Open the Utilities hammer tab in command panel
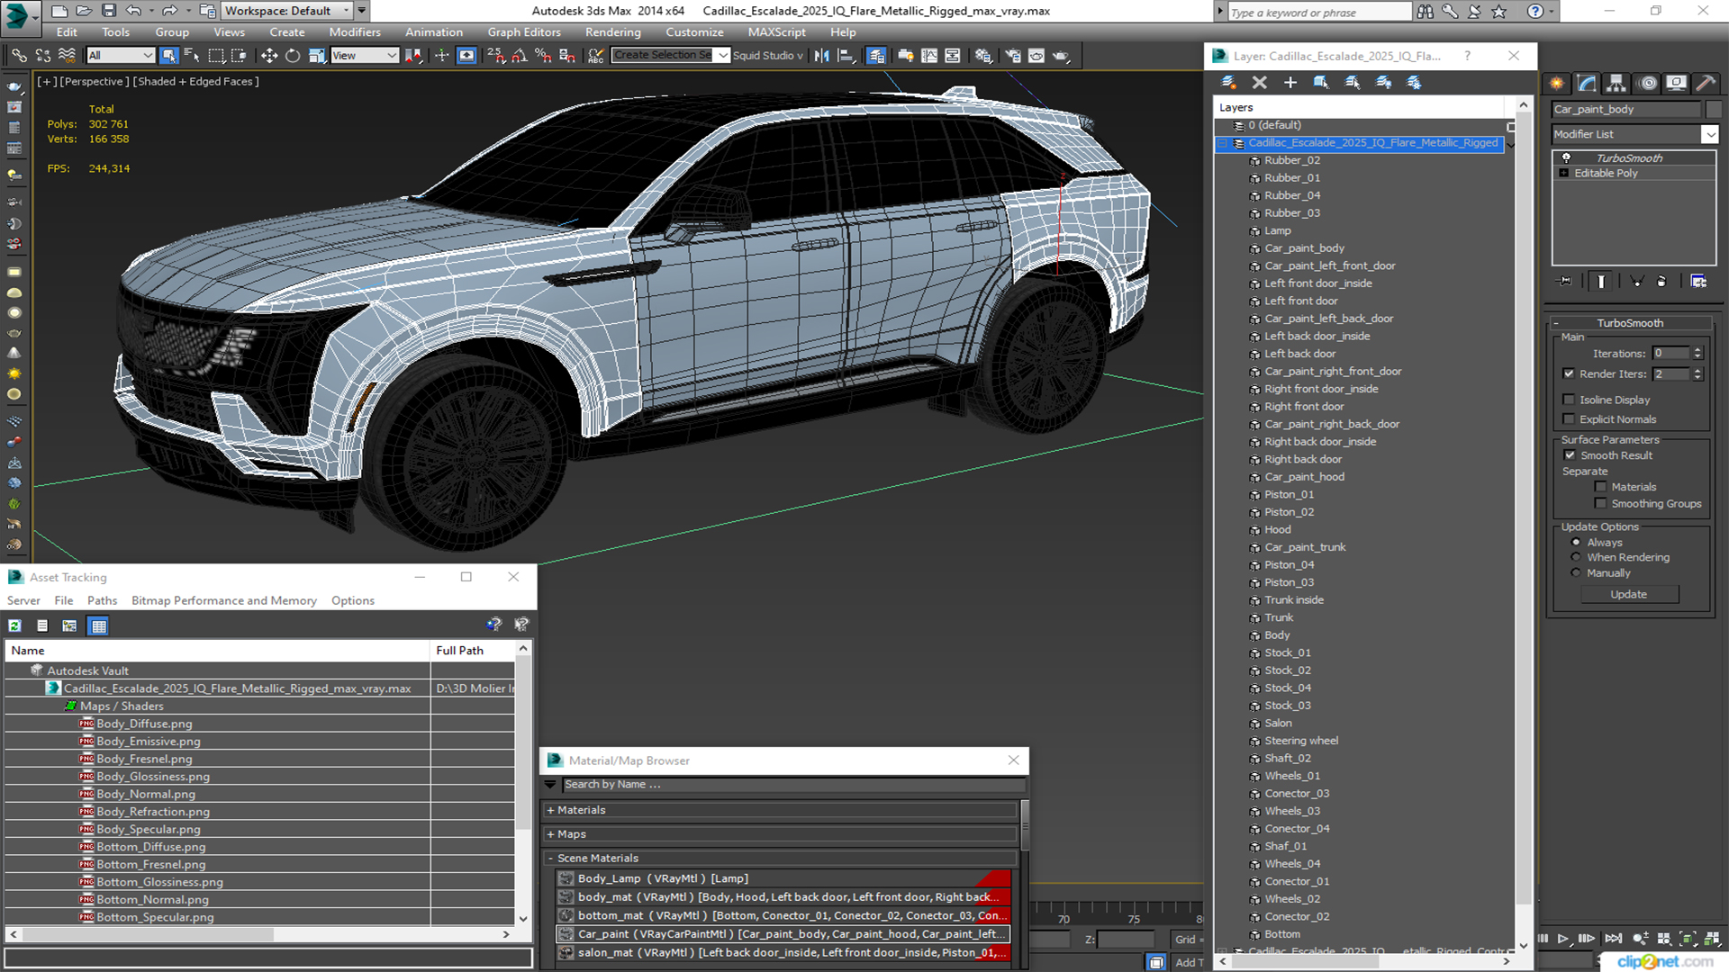This screenshot has height=972, width=1729. [x=1706, y=83]
